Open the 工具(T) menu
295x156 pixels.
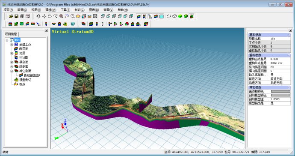pos(65,10)
